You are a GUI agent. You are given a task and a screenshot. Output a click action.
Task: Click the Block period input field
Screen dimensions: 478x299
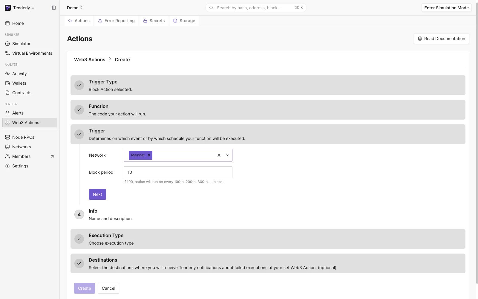(178, 172)
